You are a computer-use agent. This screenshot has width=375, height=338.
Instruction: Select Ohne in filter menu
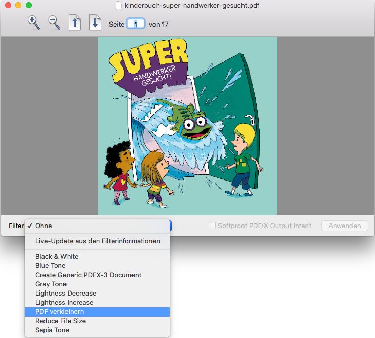click(97, 226)
